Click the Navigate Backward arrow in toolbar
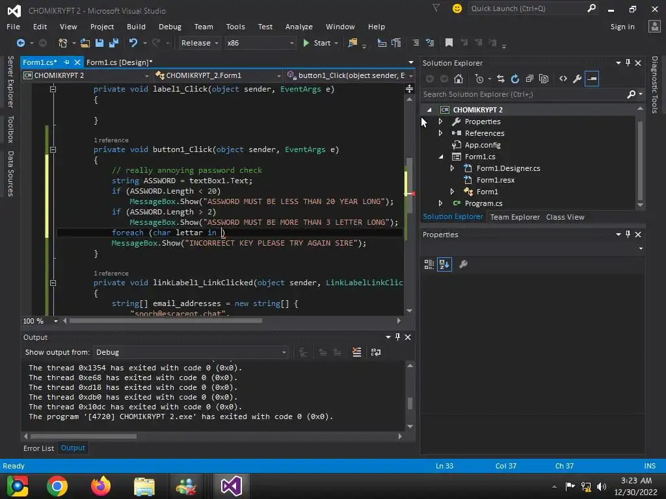Screen dimensions: 666x499 click(20, 43)
